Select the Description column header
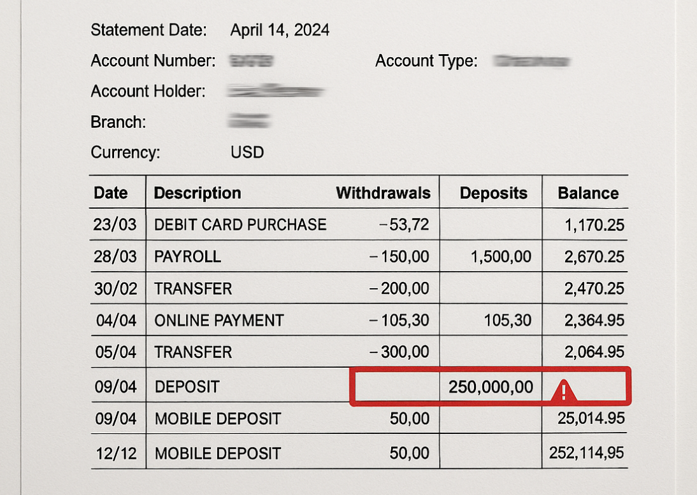This screenshot has height=495, width=697. (x=198, y=193)
